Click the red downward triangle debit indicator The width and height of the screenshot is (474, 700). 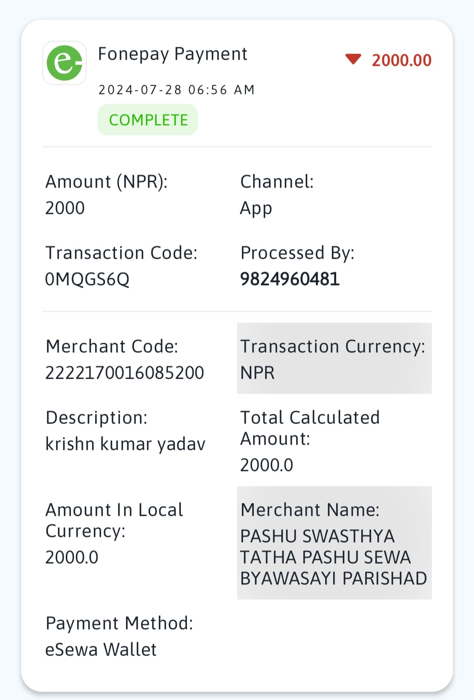click(353, 59)
